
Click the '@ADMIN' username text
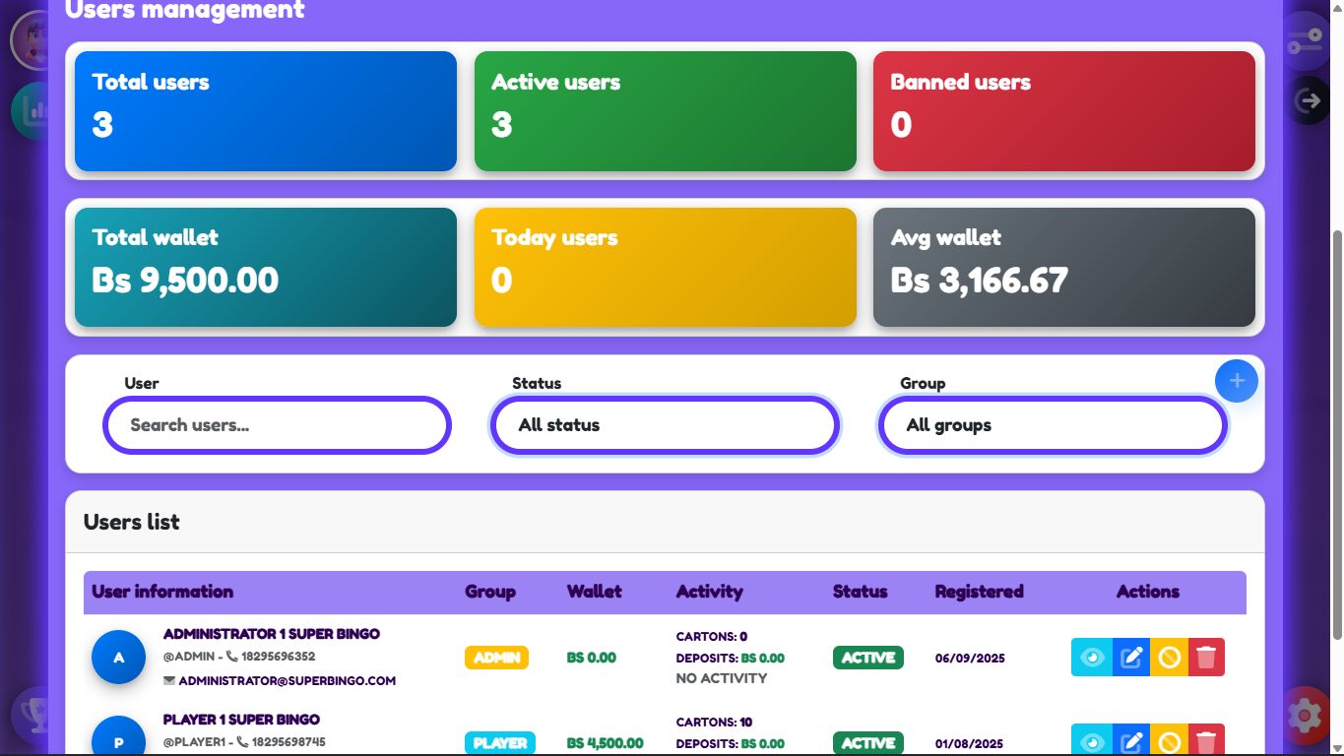coord(189,657)
